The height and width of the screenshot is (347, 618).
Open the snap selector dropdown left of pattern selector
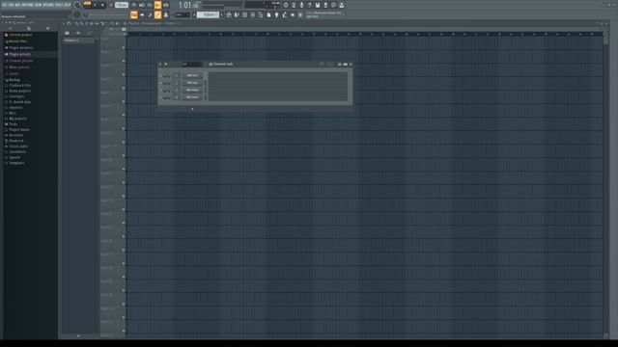coord(183,14)
